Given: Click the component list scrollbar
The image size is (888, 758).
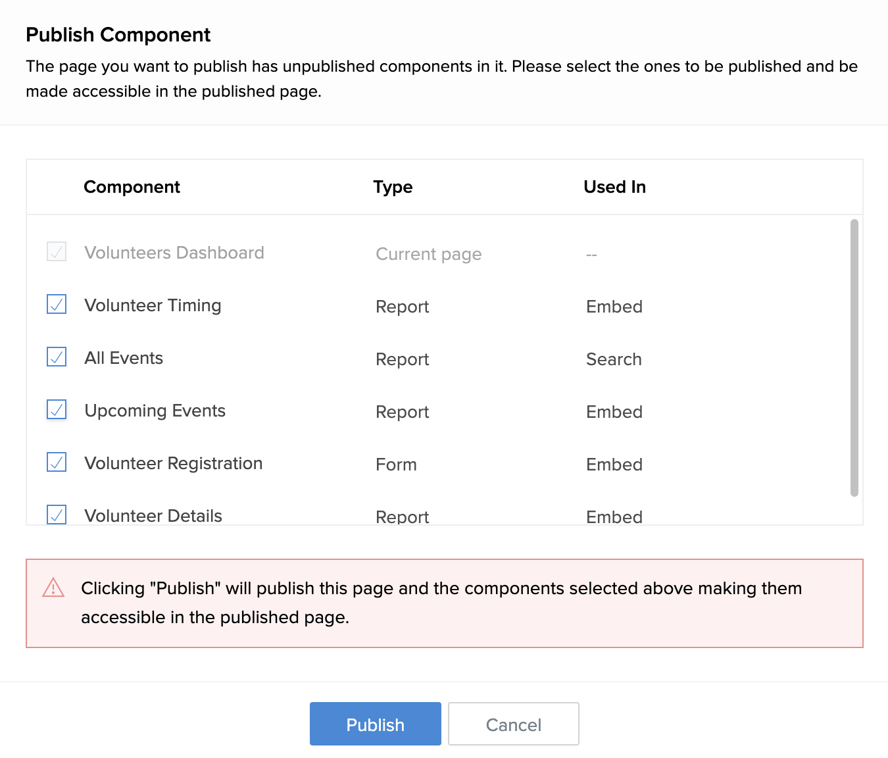Looking at the screenshot, I should point(854,357).
